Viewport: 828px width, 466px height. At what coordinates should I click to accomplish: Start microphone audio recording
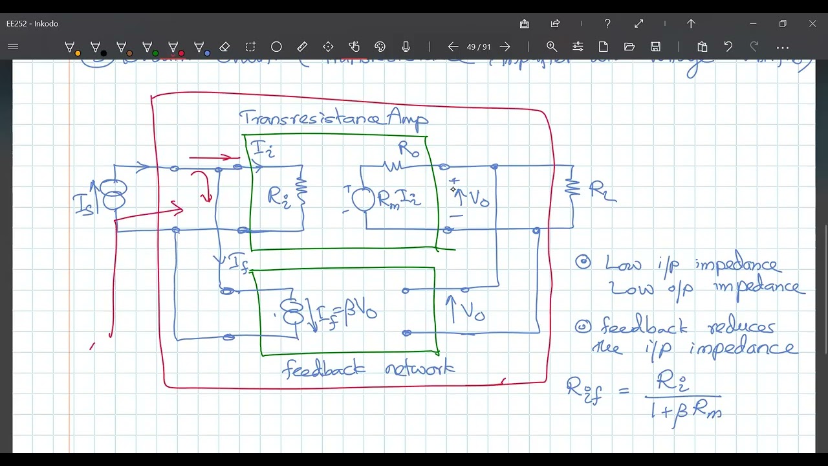[406, 47]
